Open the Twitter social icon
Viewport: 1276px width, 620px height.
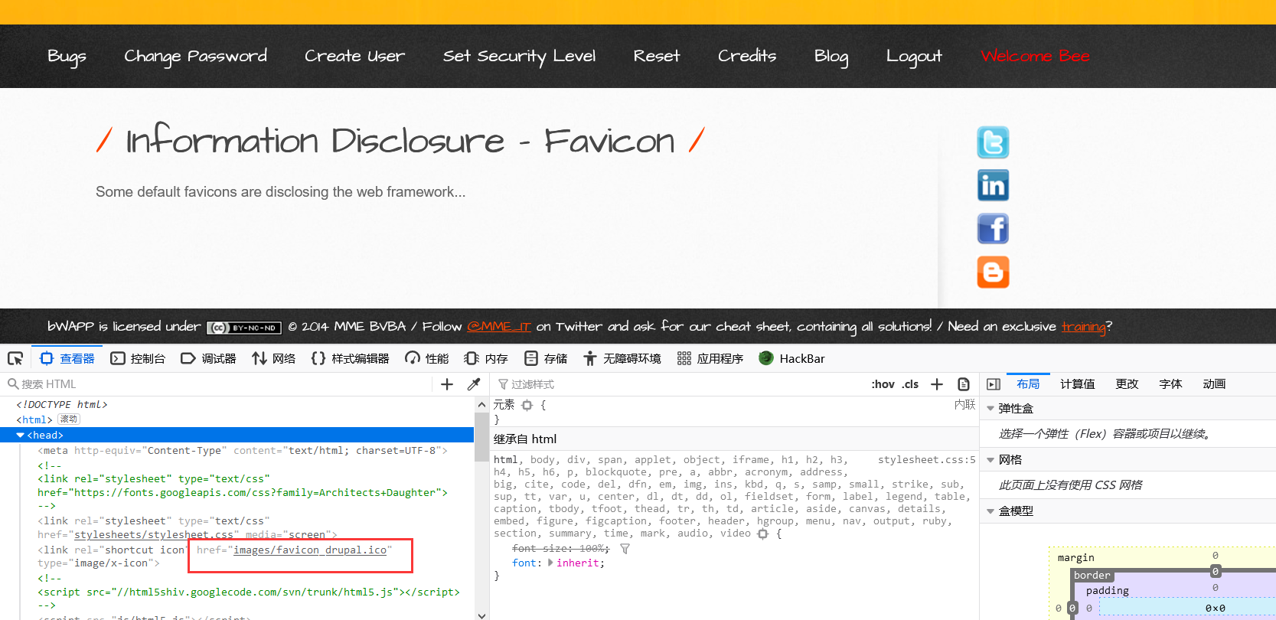(993, 142)
